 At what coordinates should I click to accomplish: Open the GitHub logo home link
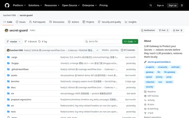click(7, 5)
